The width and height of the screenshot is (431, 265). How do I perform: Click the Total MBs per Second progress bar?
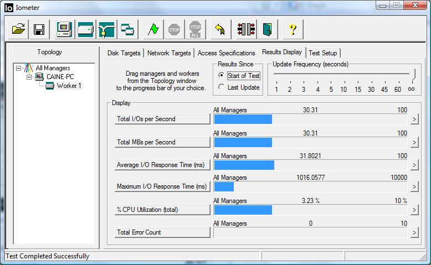[x=311, y=142]
